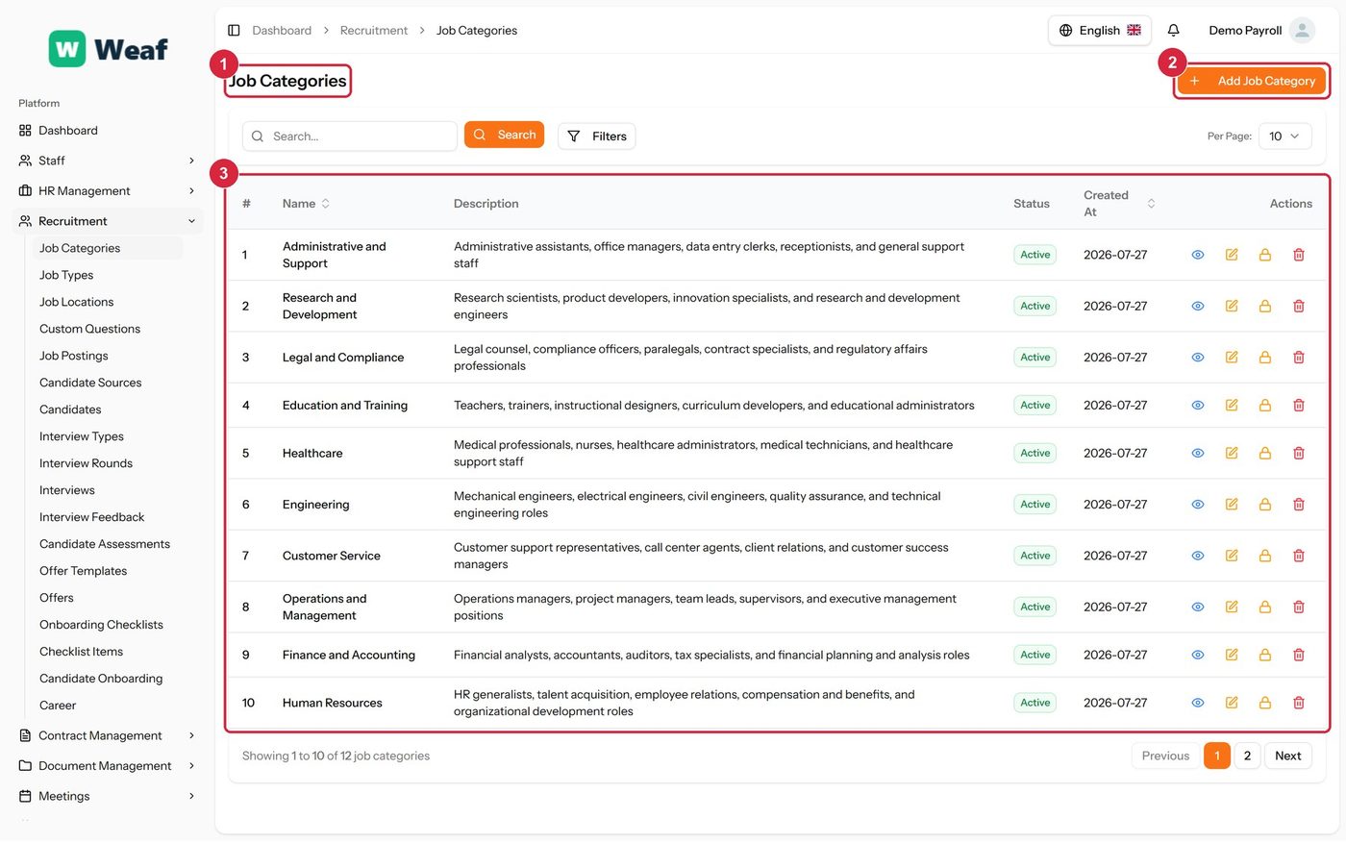Viewport: 1346px width, 843px height.
Task: Delete the Finance and Accounting category
Action: tap(1299, 656)
